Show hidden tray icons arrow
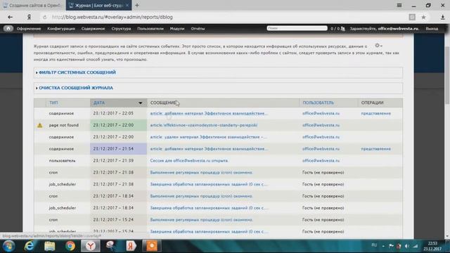 point(383,246)
